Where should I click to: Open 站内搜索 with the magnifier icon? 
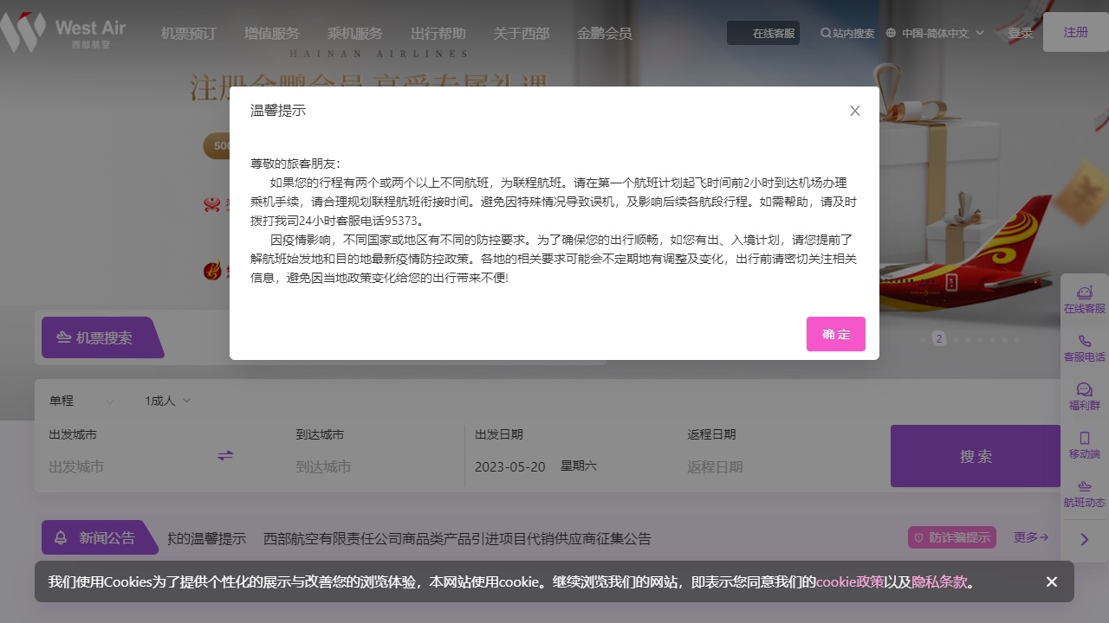[x=825, y=33]
